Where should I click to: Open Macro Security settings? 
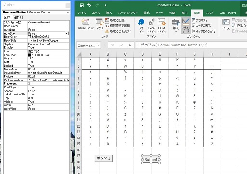tap(118, 31)
